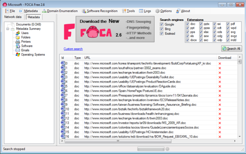This screenshot has width=246, height=154.
Task: Toggle the docx extension checkbox
Action: (x=188, y=40)
